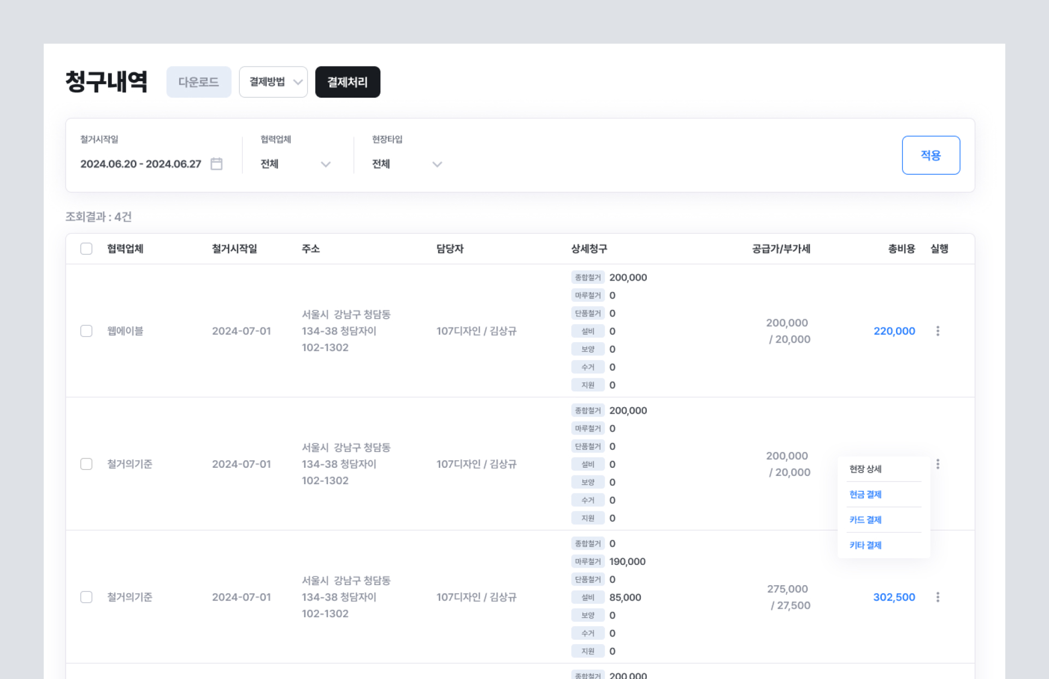Click kebab icon on second 철거의기준 row
Image resolution: width=1049 pixels, height=679 pixels.
[938, 464]
